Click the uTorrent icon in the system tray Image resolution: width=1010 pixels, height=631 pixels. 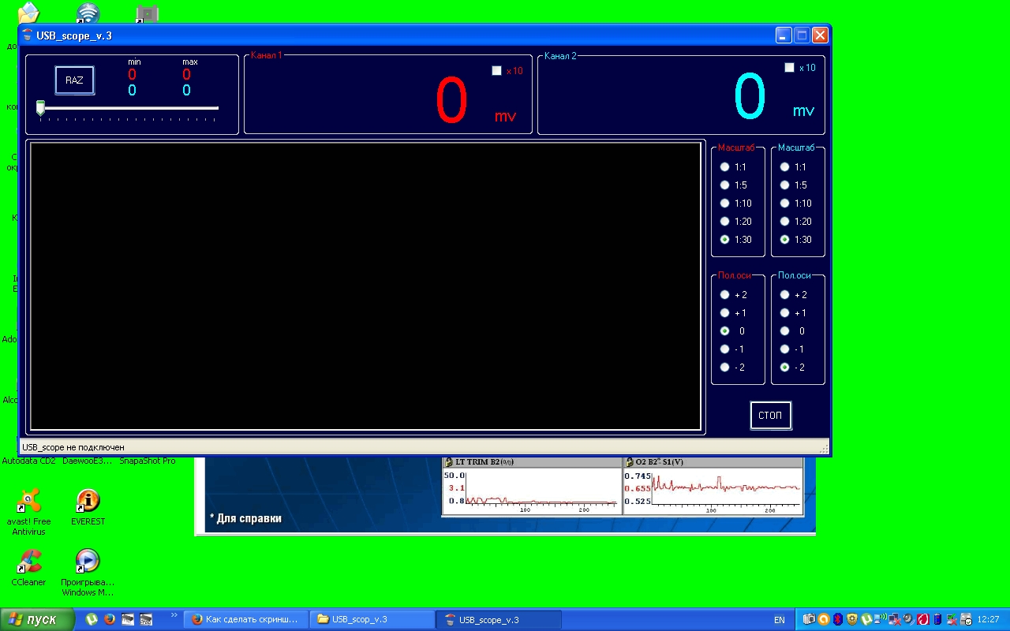[866, 619]
